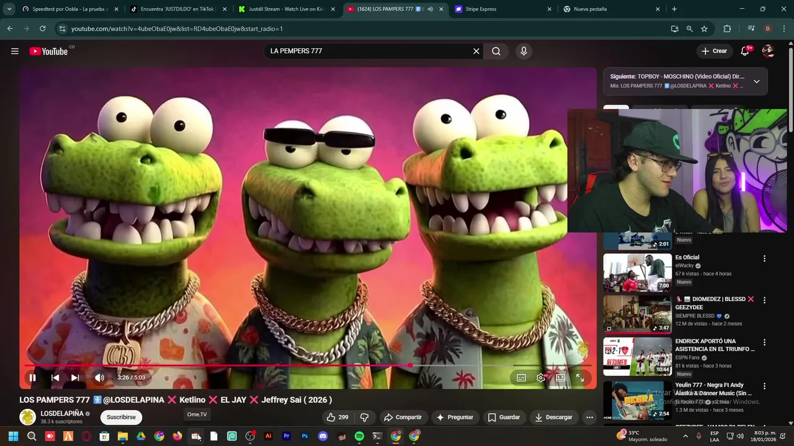Open ENDRICK APORTÓ UNA ASISTENCIA video title
Screen dimensions: 794x446
tap(715, 345)
